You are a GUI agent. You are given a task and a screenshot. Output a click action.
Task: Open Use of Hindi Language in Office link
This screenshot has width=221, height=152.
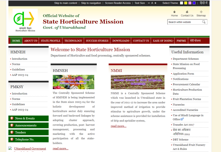click(188, 117)
